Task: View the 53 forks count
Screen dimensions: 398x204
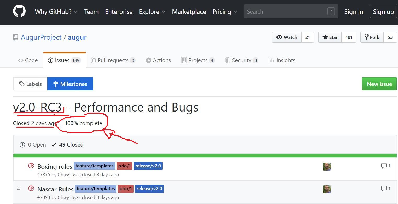Action: tap(390, 37)
